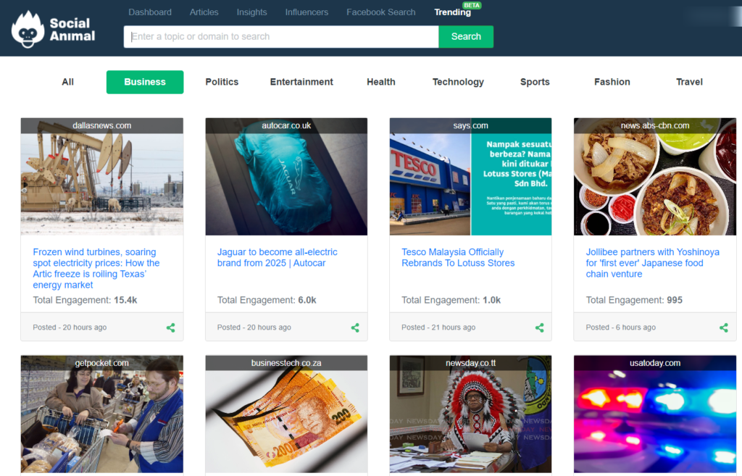Click the "Total Engagement: 6.0k" text
The image size is (742, 476).
tap(267, 300)
